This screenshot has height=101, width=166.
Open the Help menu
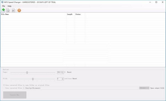click(9, 6)
